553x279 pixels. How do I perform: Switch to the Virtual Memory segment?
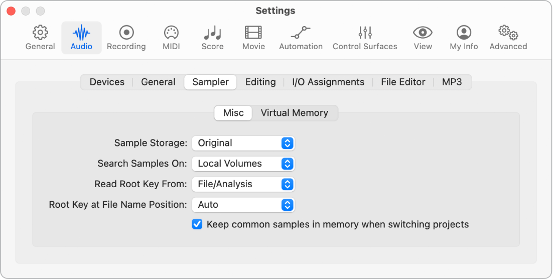[295, 113]
